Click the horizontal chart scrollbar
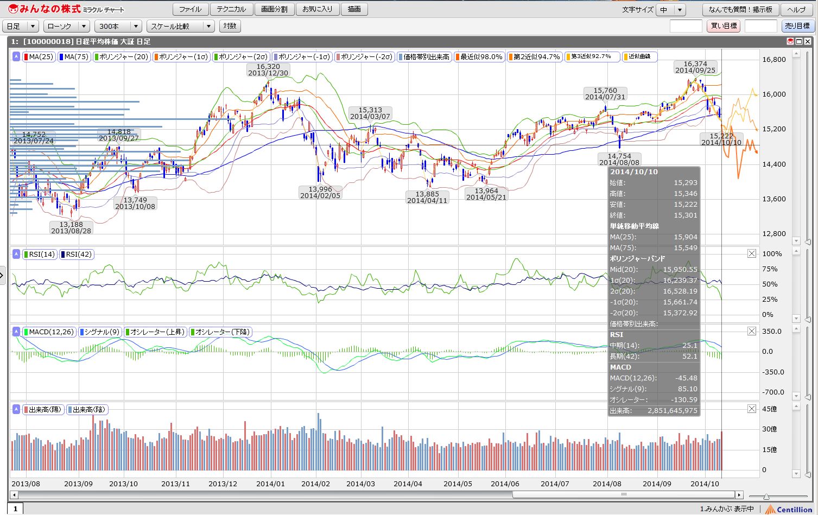The image size is (818, 515). pyautogui.click(x=624, y=494)
